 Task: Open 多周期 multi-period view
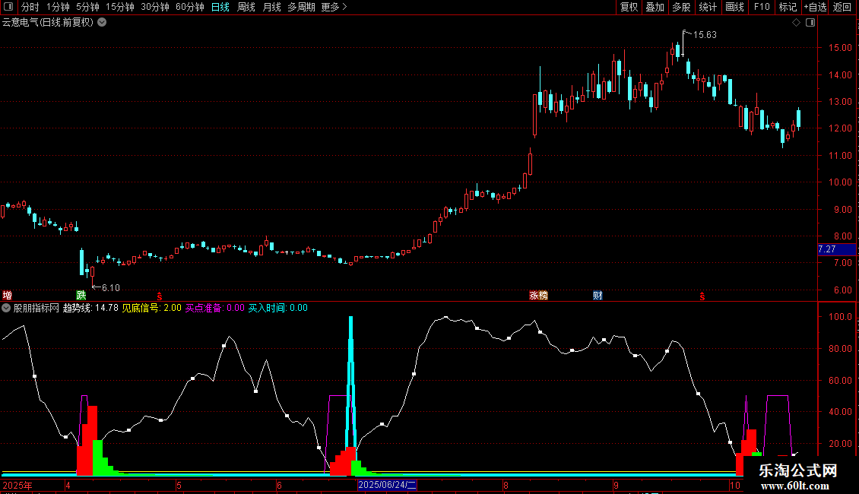[x=301, y=7]
